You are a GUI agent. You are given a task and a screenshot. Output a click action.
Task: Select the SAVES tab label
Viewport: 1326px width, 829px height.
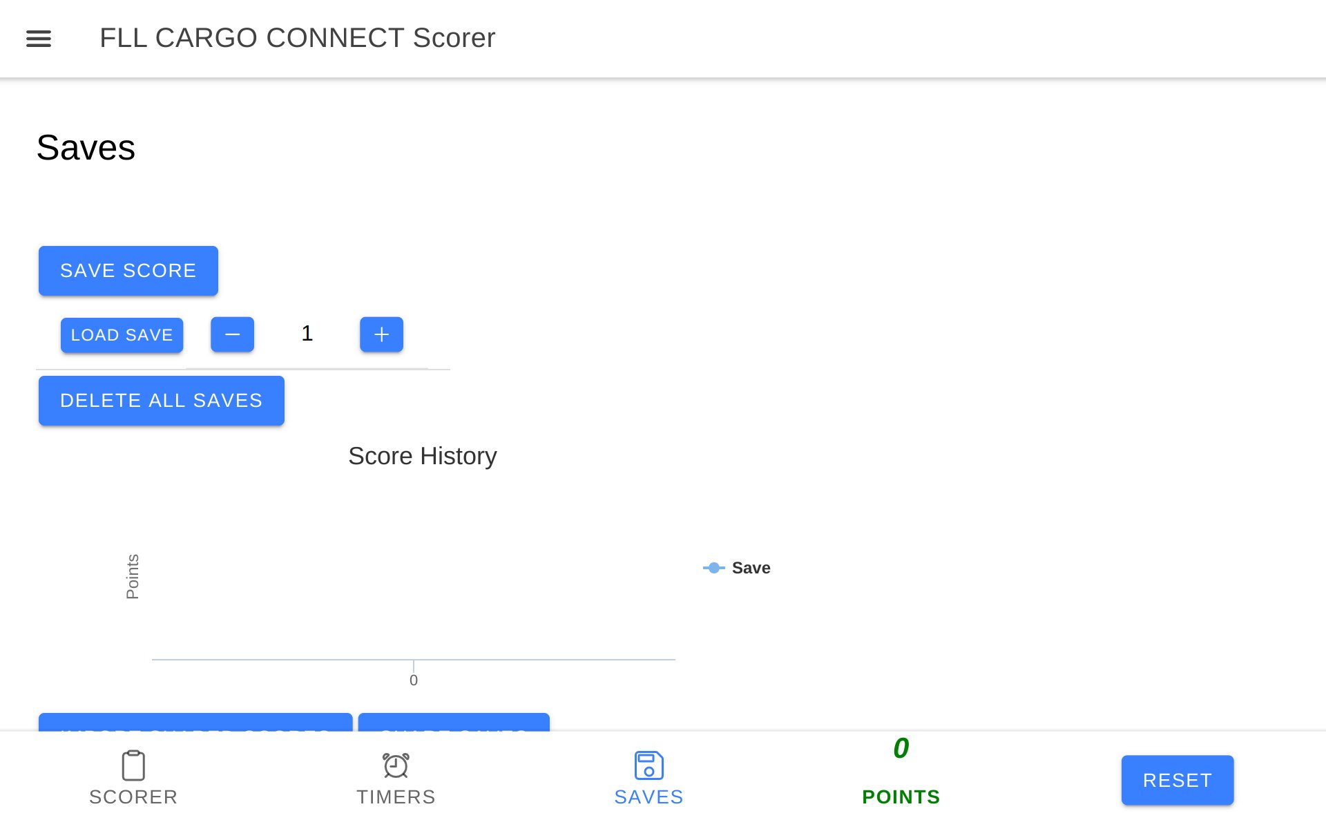tap(648, 797)
